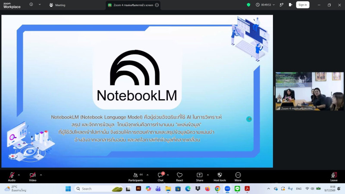
Task: Click the Meeting tab with paw icon
Action: [x=57, y=5]
